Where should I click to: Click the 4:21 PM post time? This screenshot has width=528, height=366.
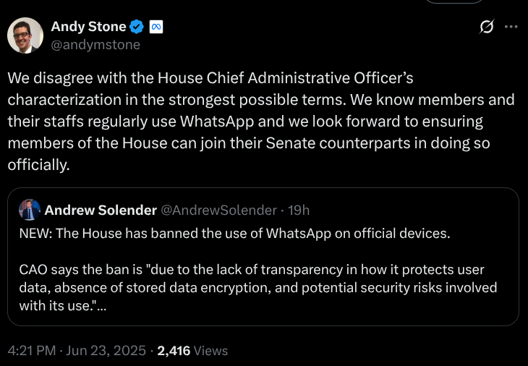[x=33, y=351]
